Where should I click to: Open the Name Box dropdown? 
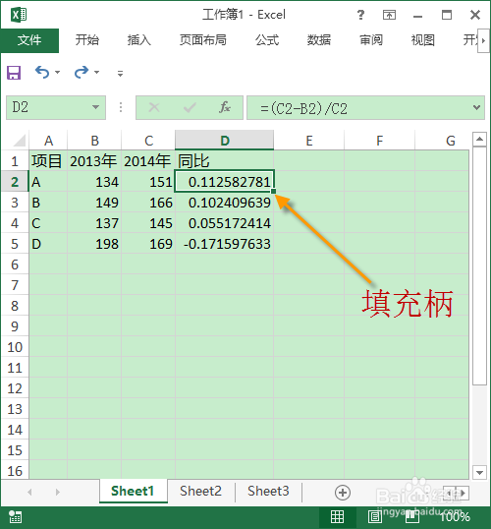[x=95, y=107]
